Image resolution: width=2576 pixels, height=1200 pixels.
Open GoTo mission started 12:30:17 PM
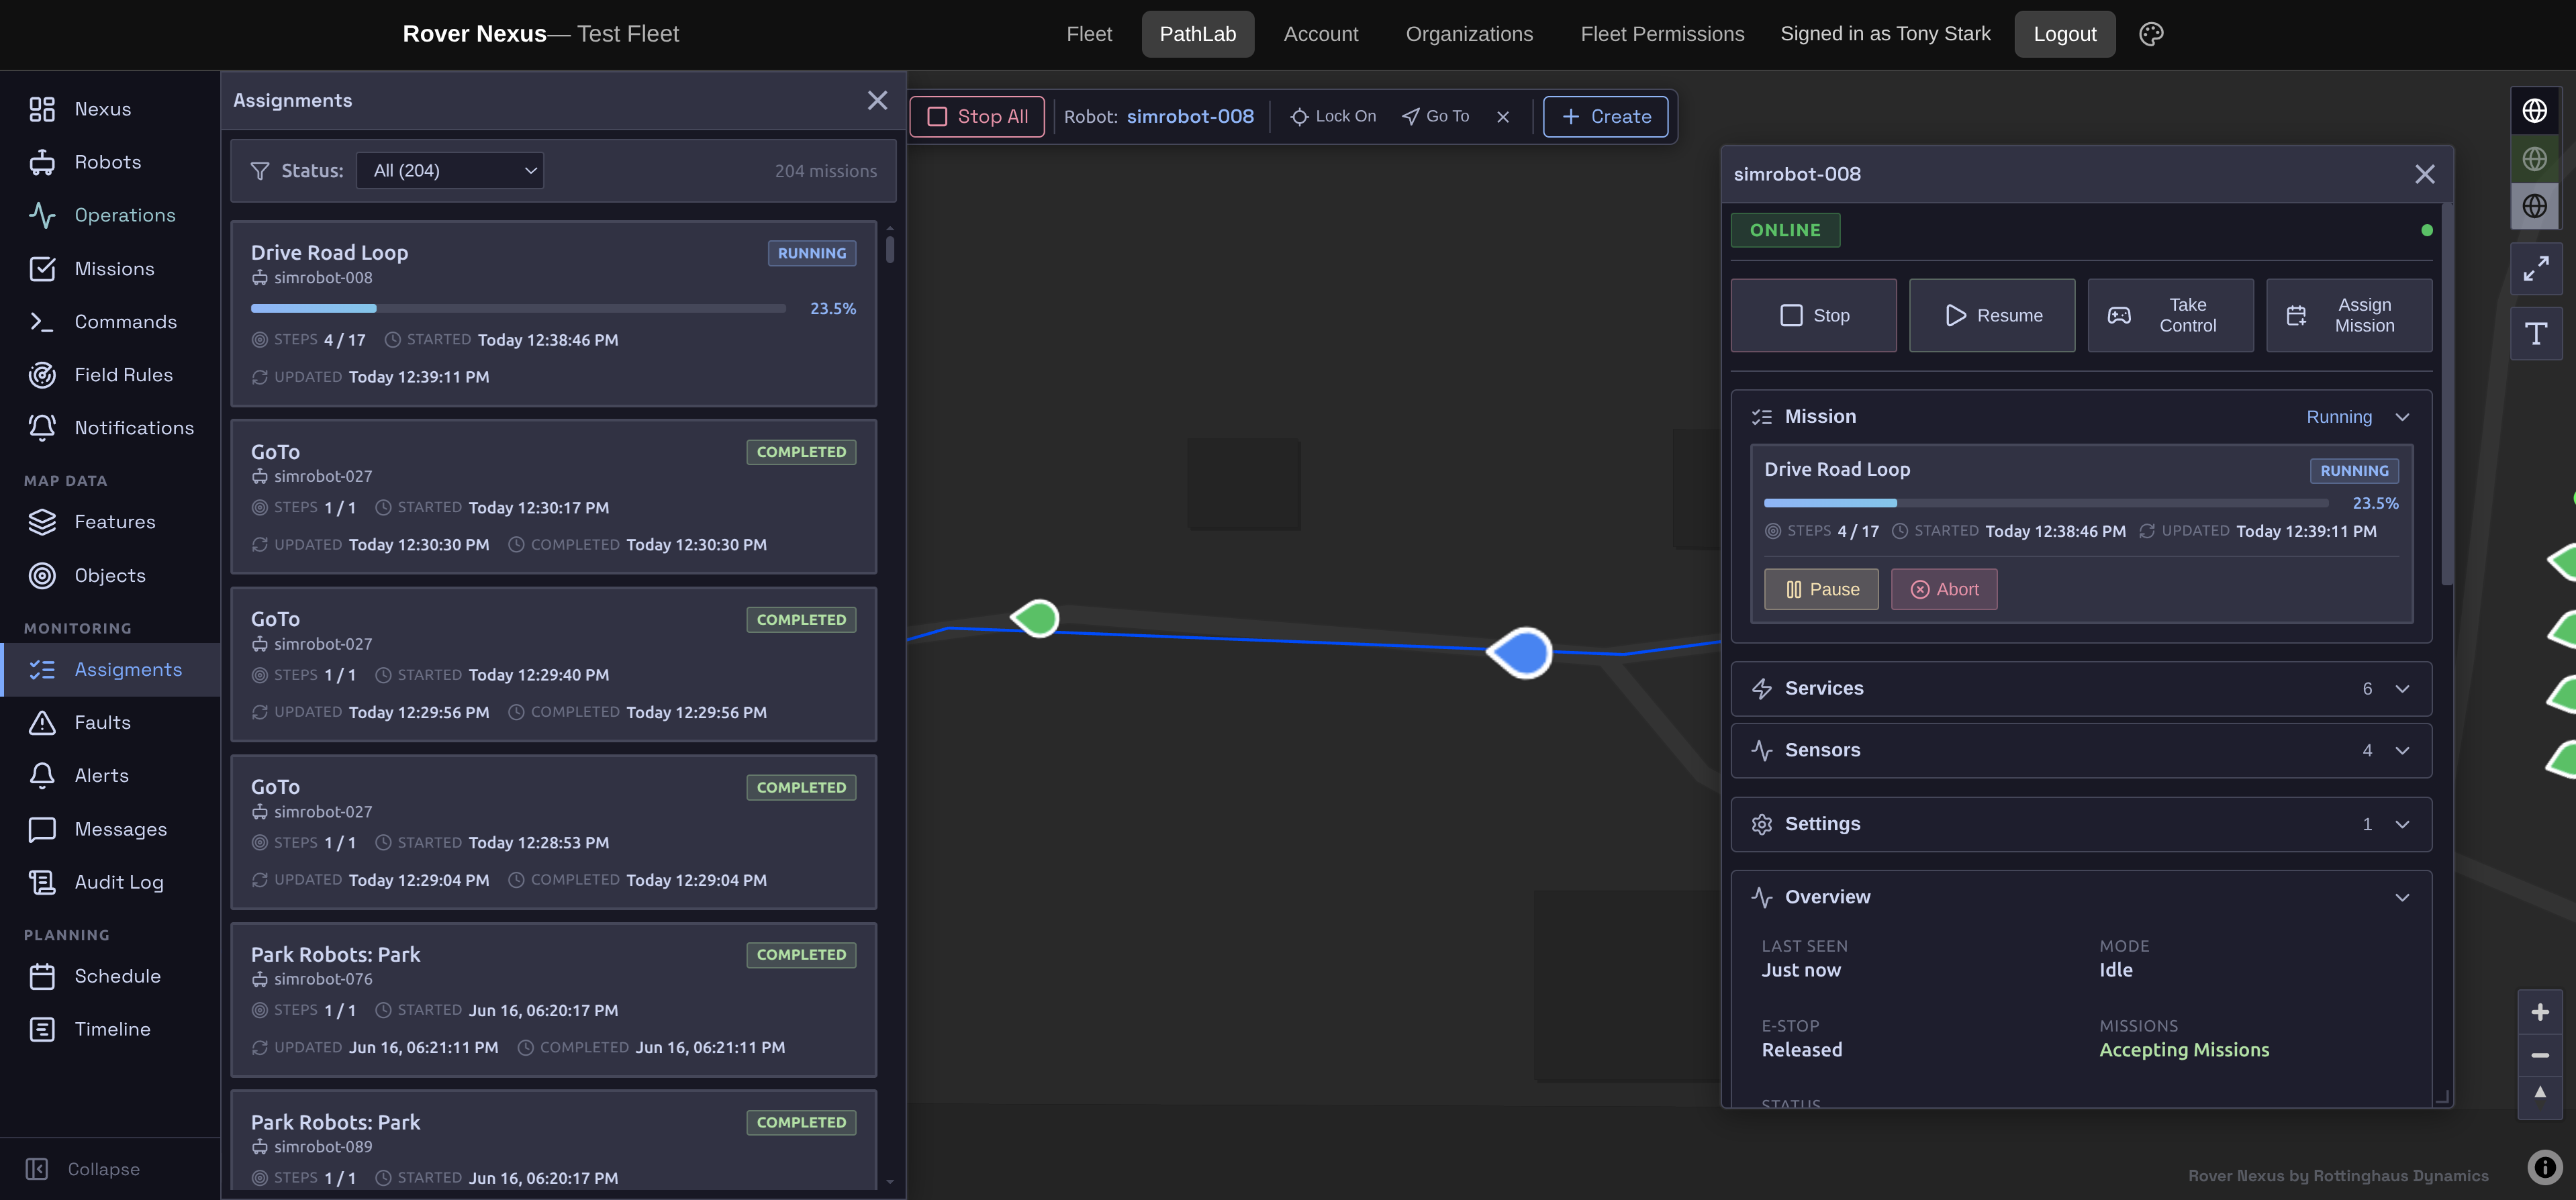click(x=553, y=497)
